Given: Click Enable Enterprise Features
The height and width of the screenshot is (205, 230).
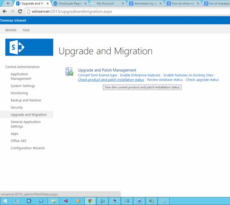Looking at the screenshot, I should pyautogui.click(x=140, y=75).
